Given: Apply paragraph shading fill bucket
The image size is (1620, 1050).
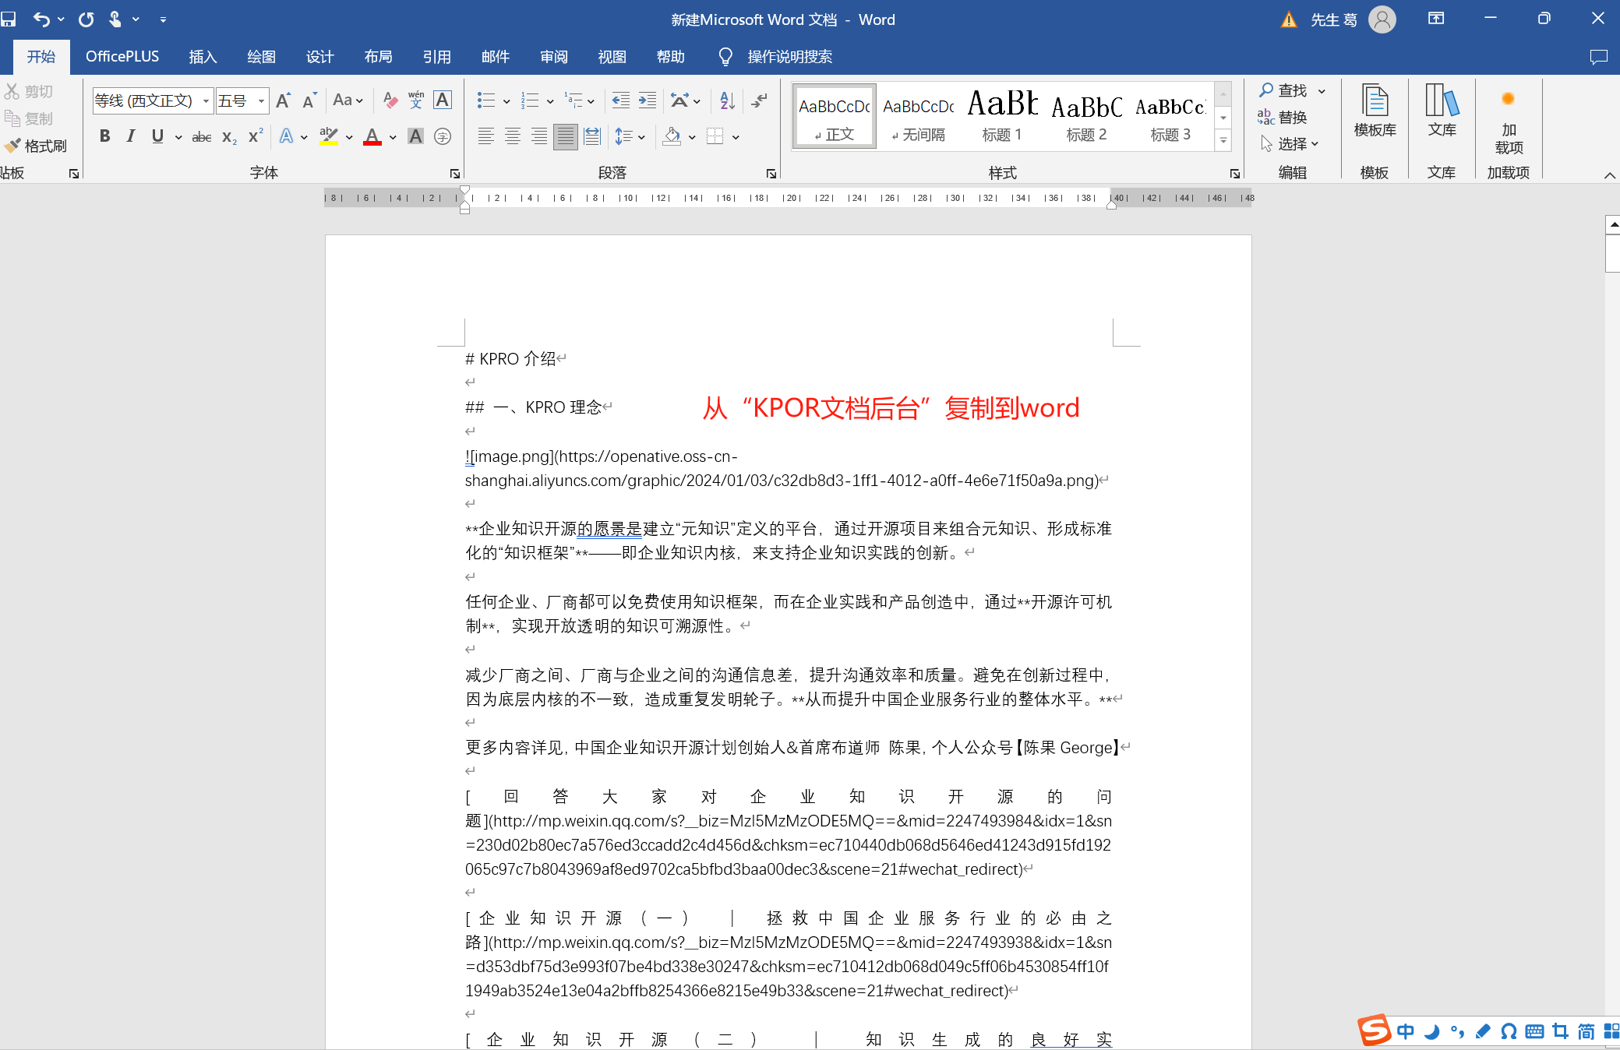Looking at the screenshot, I should point(672,137).
